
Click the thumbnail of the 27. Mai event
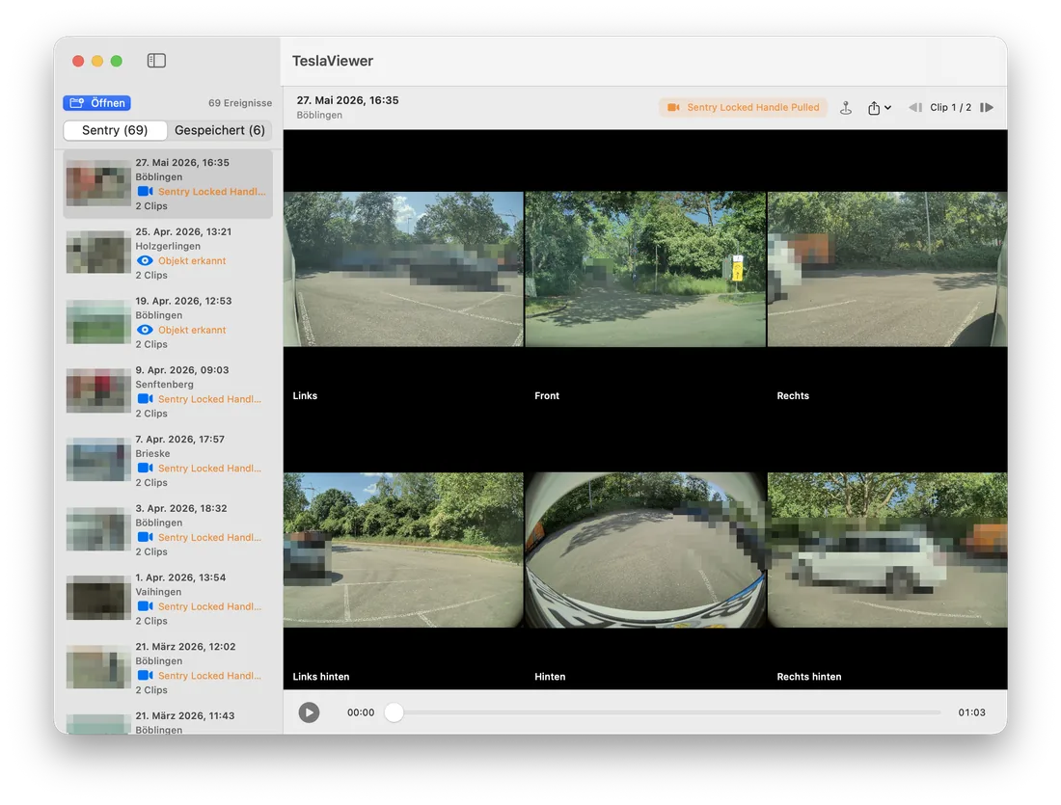98,183
